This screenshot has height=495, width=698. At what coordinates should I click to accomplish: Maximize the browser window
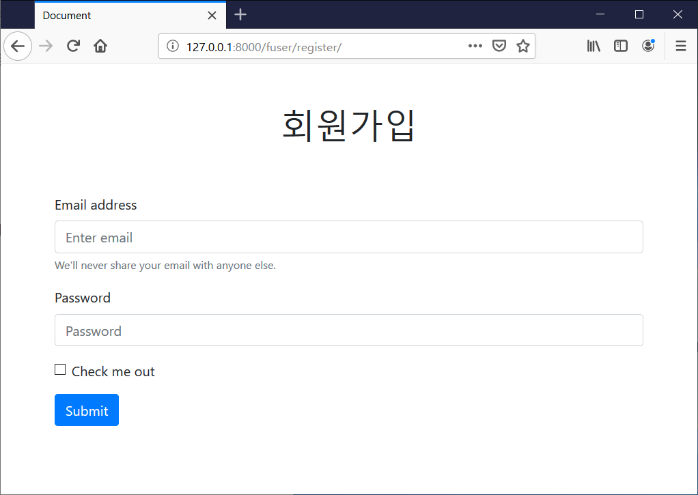click(x=639, y=14)
